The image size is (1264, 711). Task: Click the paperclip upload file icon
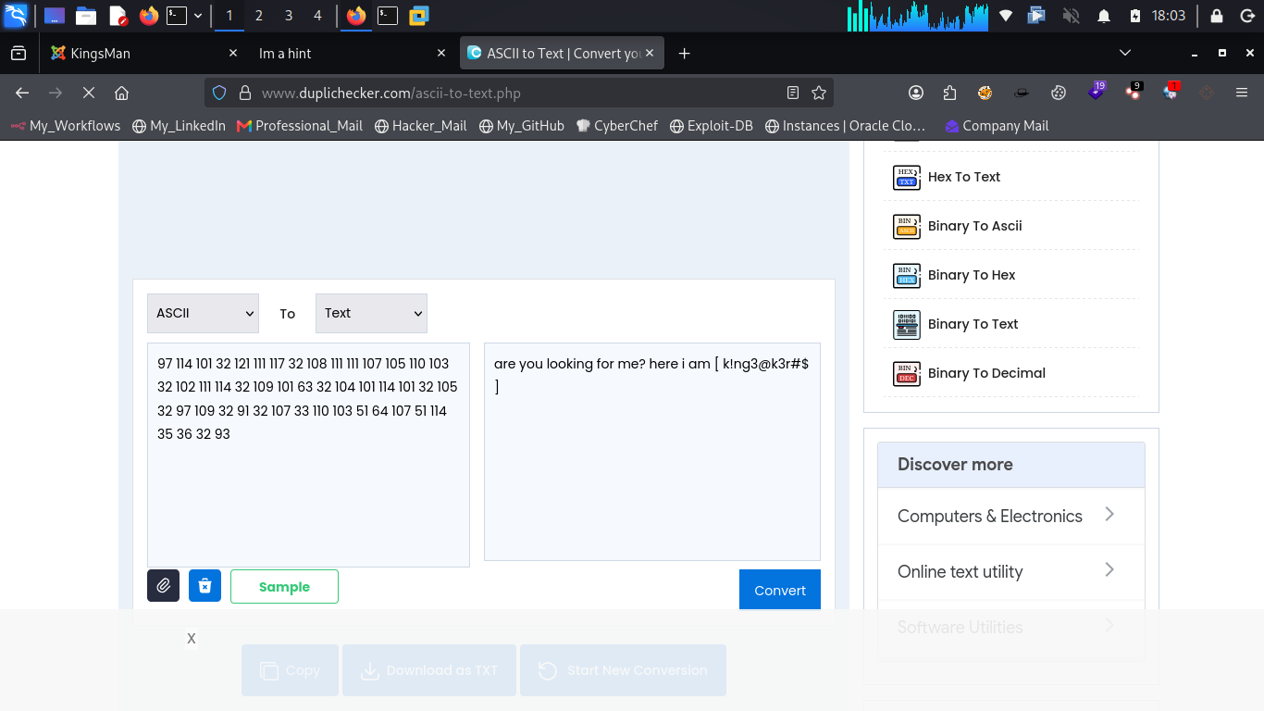163,586
